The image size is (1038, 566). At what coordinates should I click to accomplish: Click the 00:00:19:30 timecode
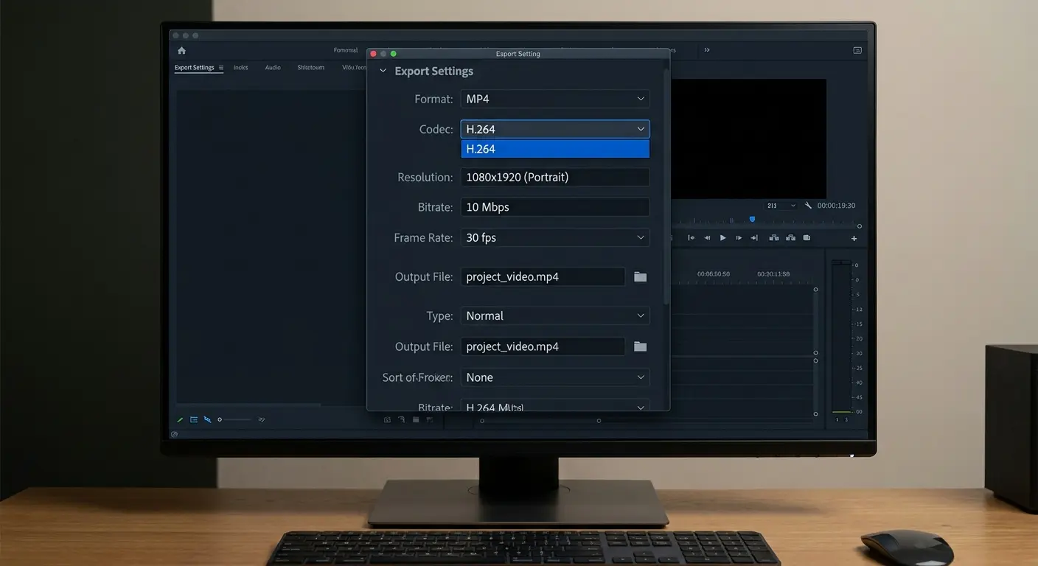pyautogui.click(x=836, y=206)
